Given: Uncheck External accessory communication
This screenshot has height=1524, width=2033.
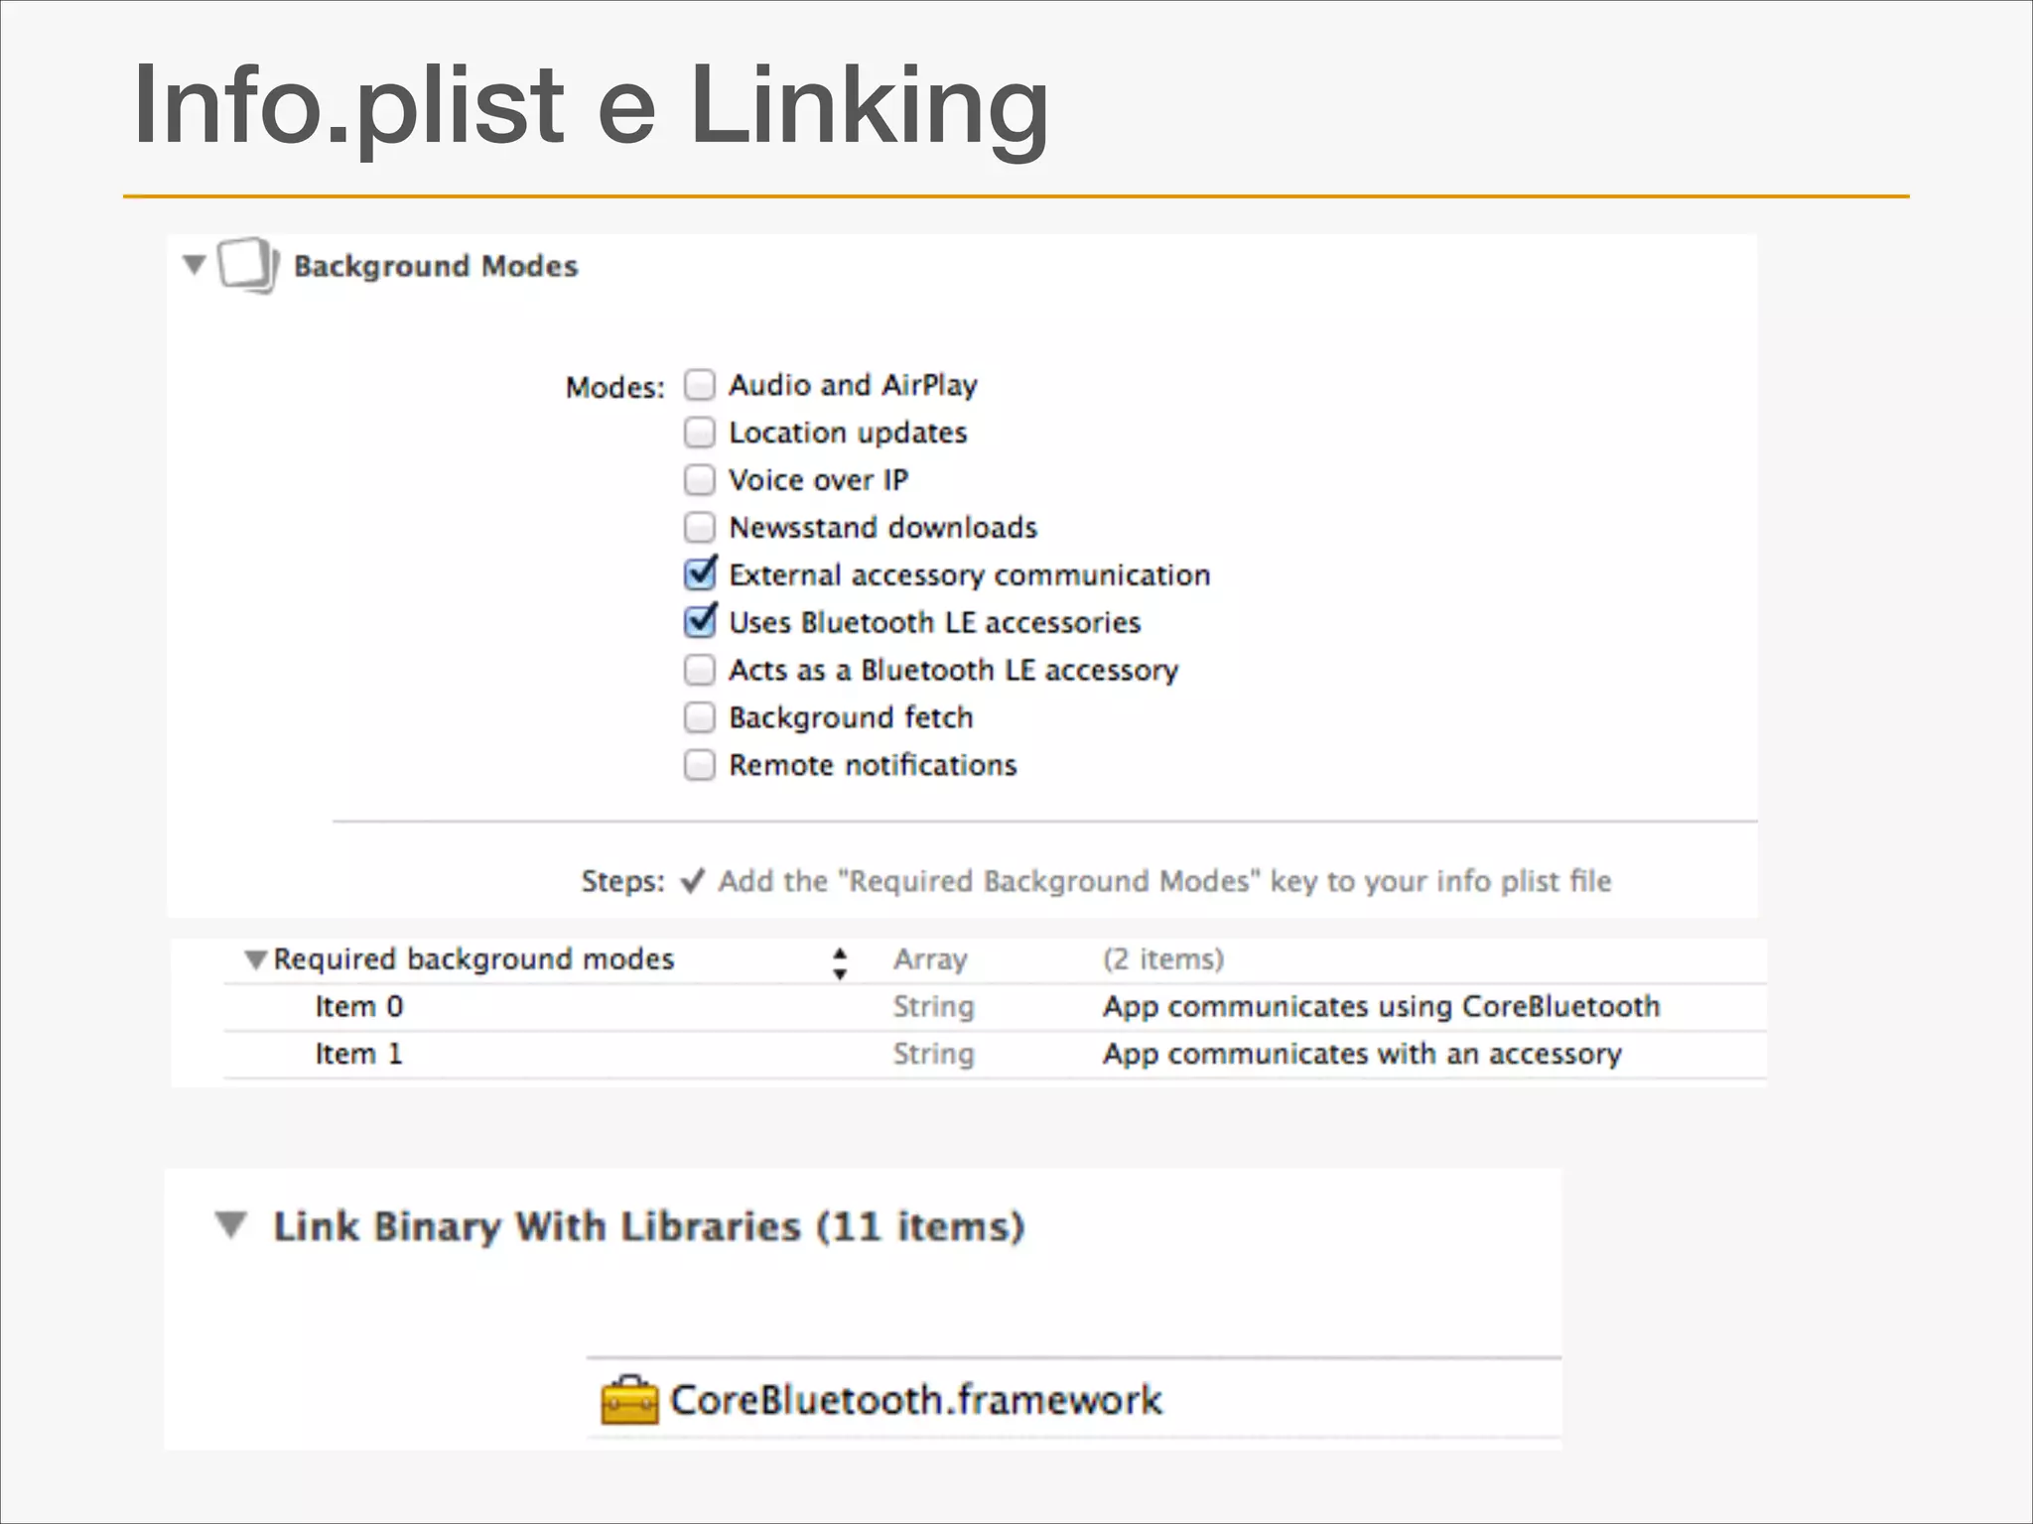Looking at the screenshot, I should pyautogui.click(x=700, y=573).
